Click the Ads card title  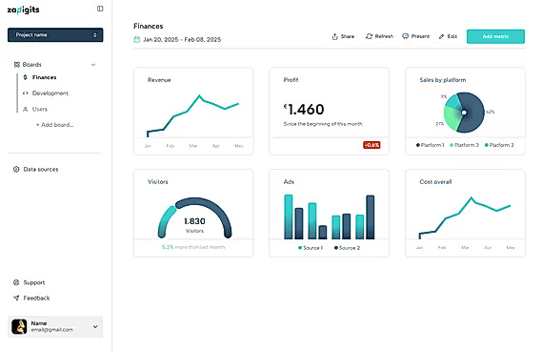(x=289, y=182)
